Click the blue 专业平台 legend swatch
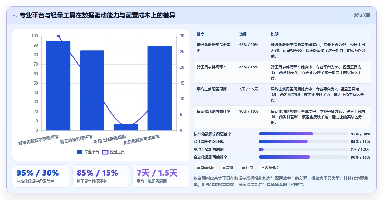The height and width of the screenshot is (200, 383). 80,152
